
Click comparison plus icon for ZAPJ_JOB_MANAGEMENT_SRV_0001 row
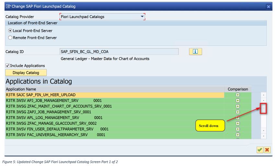238,112
